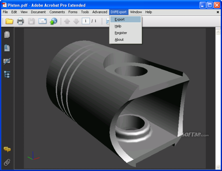Open the Pages panel icon in sidebar
Image resolution: width=222 pixels, height=171 pixels.
click(x=7, y=35)
